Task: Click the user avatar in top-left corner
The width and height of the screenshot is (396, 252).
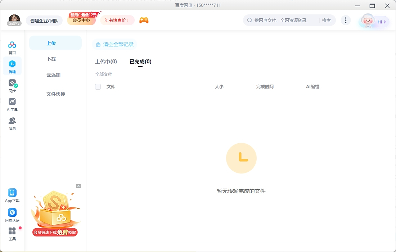Action: click(14, 20)
